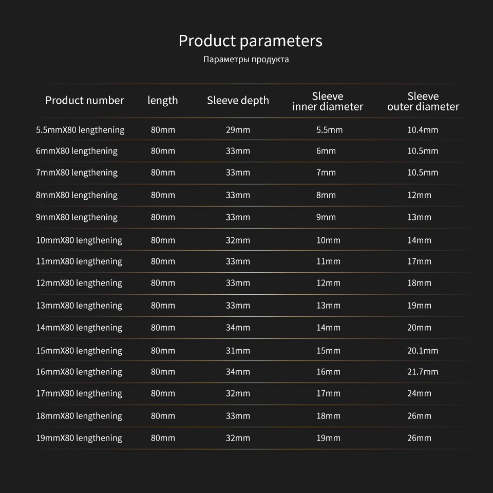Viewport: 493px width, 493px height.
Task: Click the Product parameters title
Action: point(250,41)
